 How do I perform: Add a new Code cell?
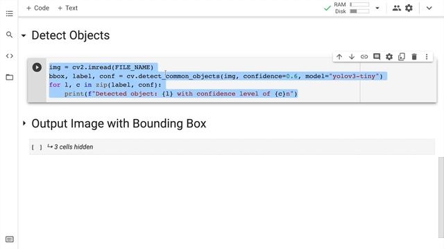click(37, 8)
